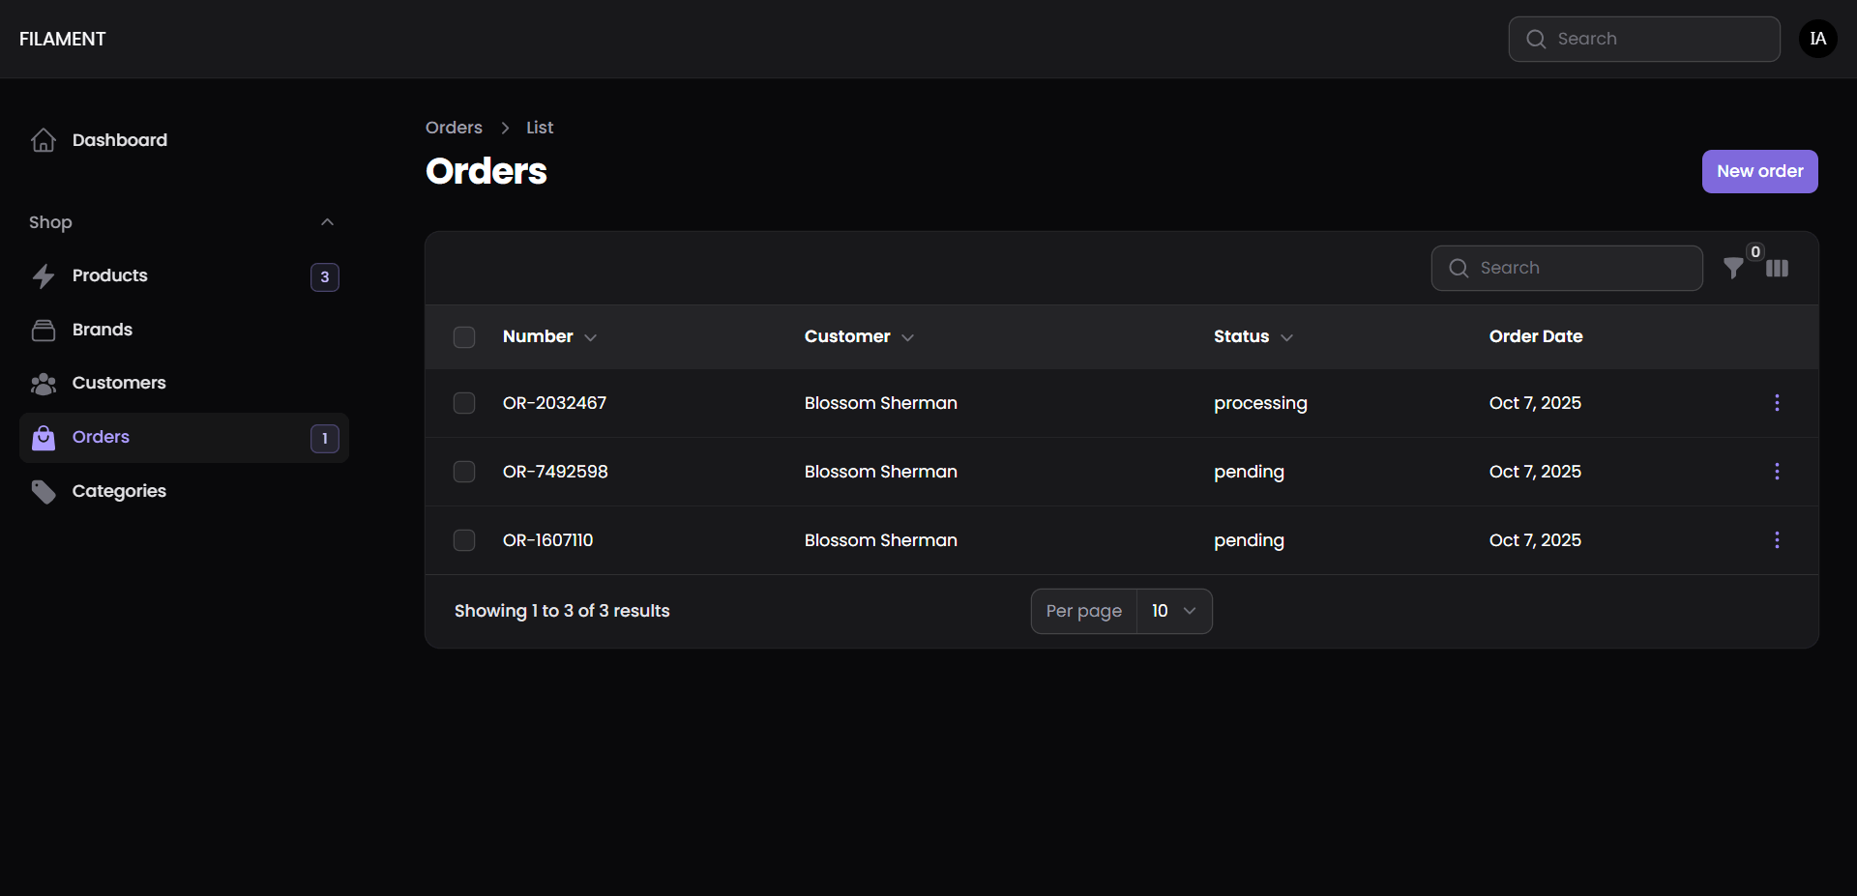Click the Shop group label
This screenshot has height=896, width=1857.
click(x=50, y=222)
